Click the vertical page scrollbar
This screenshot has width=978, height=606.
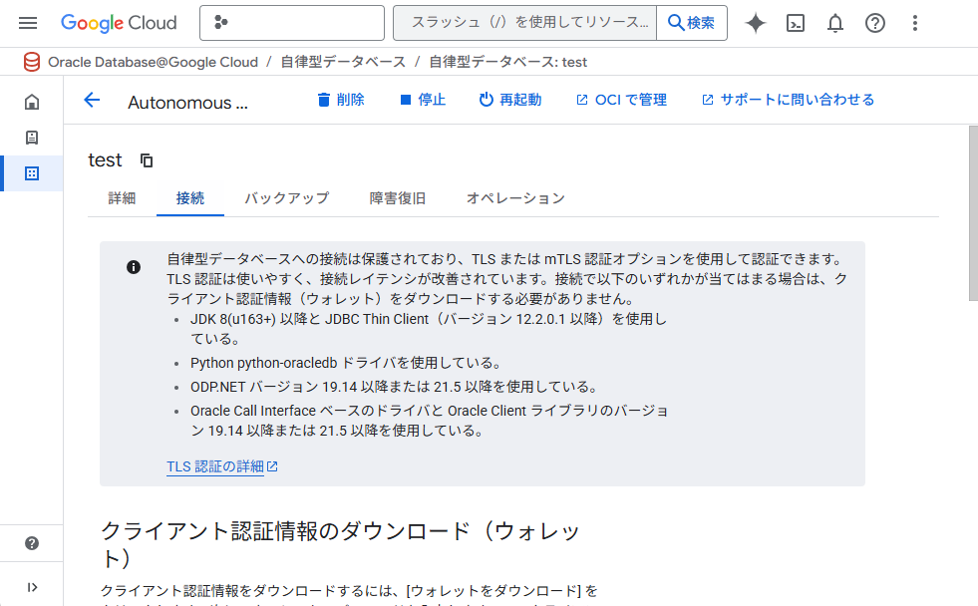coord(972,212)
